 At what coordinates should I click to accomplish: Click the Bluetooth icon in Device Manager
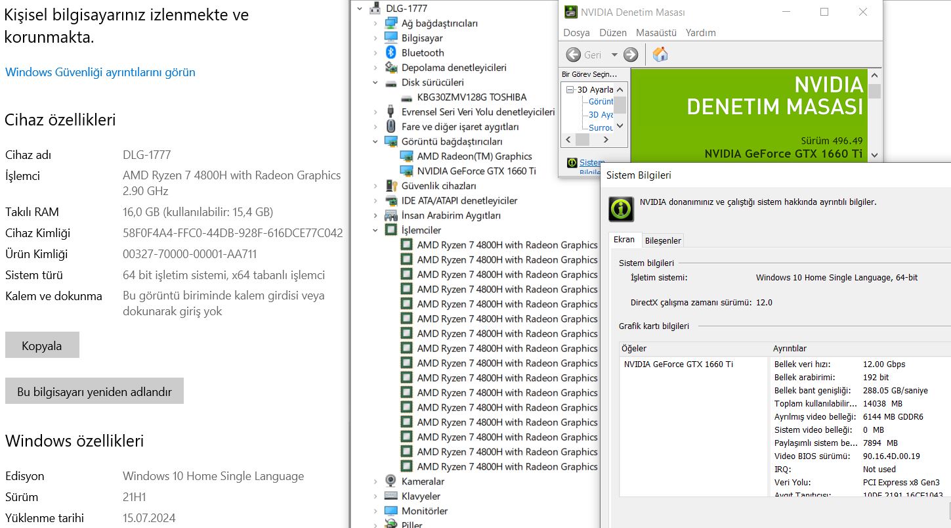pos(391,53)
